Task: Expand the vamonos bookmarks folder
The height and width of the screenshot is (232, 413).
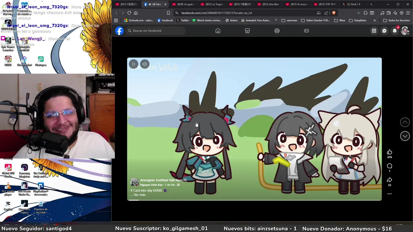Action: 289,20
